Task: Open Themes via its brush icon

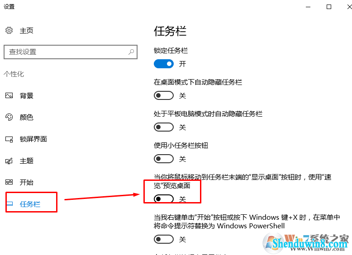Action: pos(9,161)
